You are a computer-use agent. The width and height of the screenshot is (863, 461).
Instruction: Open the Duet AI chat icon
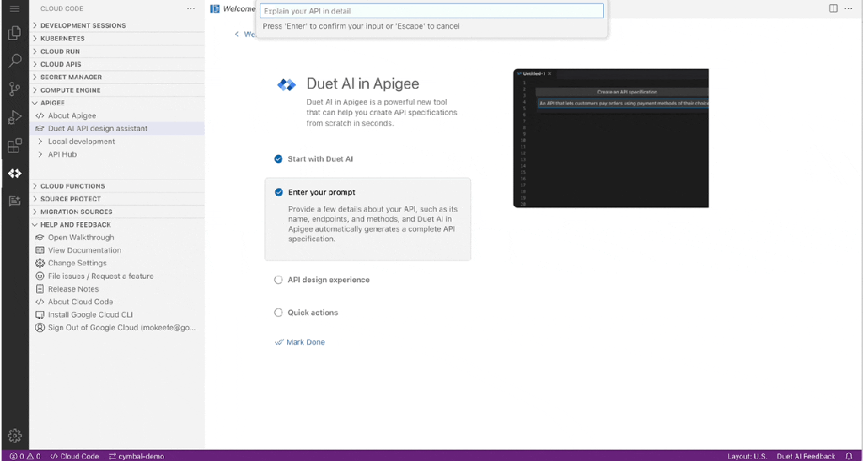tap(15, 201)
